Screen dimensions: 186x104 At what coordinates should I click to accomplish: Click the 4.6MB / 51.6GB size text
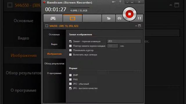point(79,10)
